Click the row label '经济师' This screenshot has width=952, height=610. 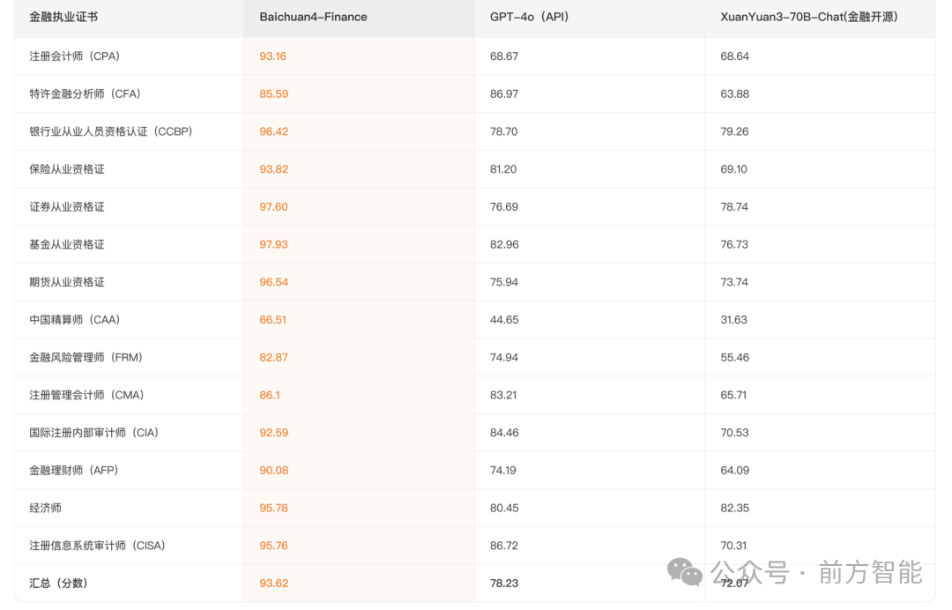point(46,508)
